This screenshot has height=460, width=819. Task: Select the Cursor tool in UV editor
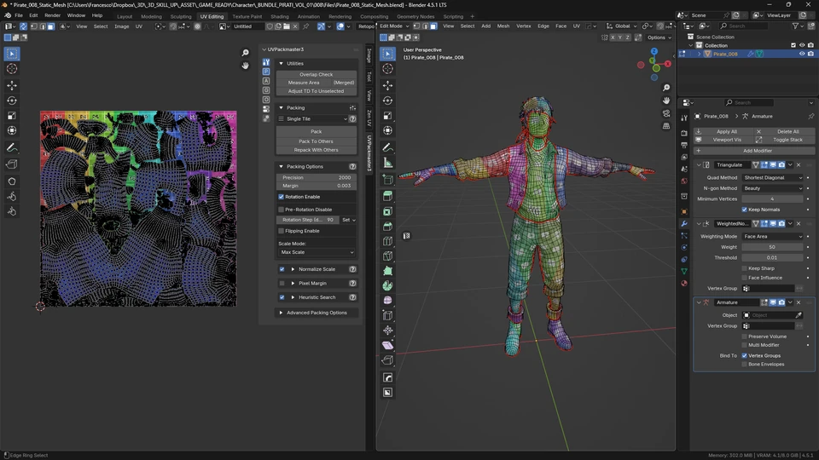[x=11, y=69]
